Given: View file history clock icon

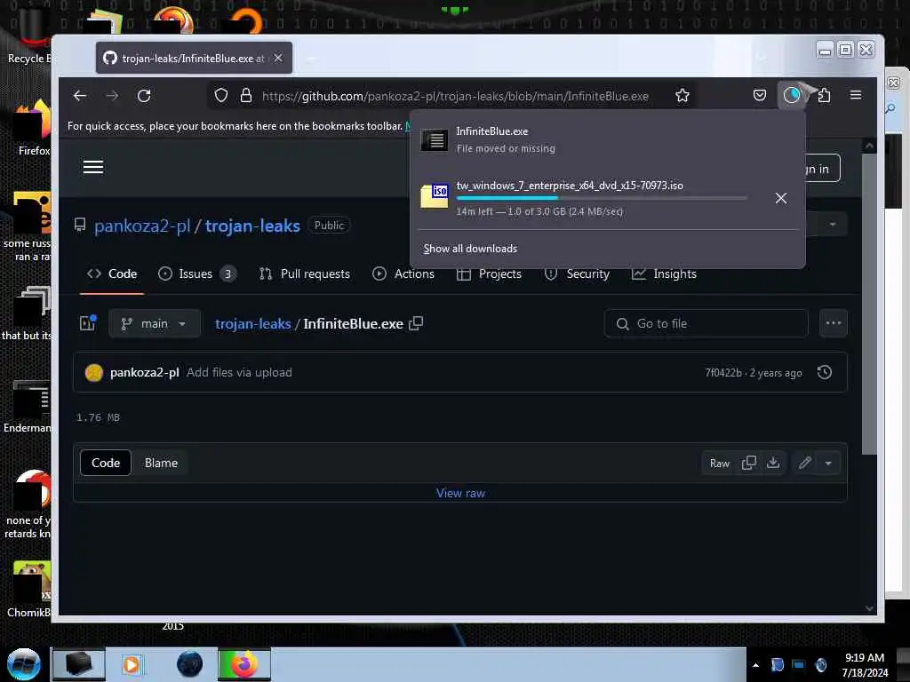Looking at the screenshot, I should pyautogui.click(x=824, y=372).
